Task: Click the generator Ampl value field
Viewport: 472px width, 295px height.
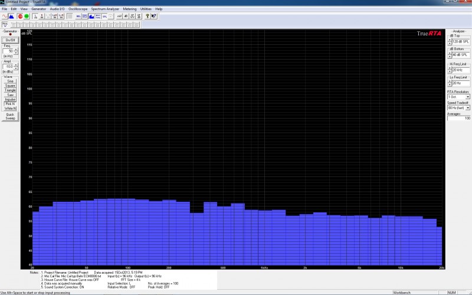Action: click(x=8, y=67)
